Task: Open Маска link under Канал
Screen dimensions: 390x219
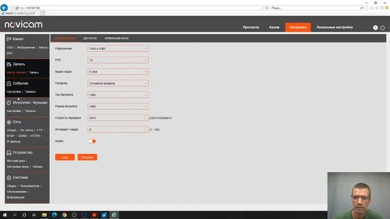Action: click(43, 47)
